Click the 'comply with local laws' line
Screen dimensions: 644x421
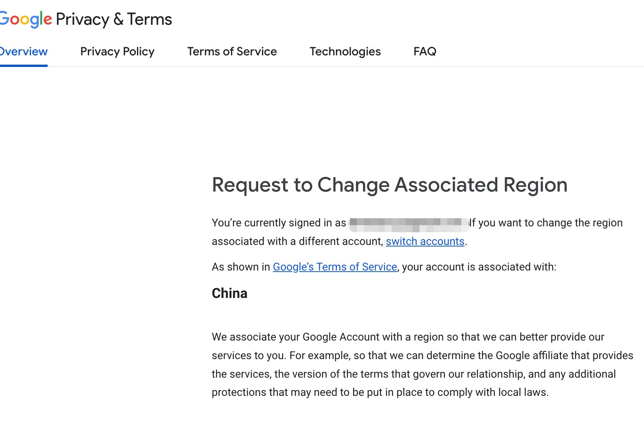click(x=380, y=392)
